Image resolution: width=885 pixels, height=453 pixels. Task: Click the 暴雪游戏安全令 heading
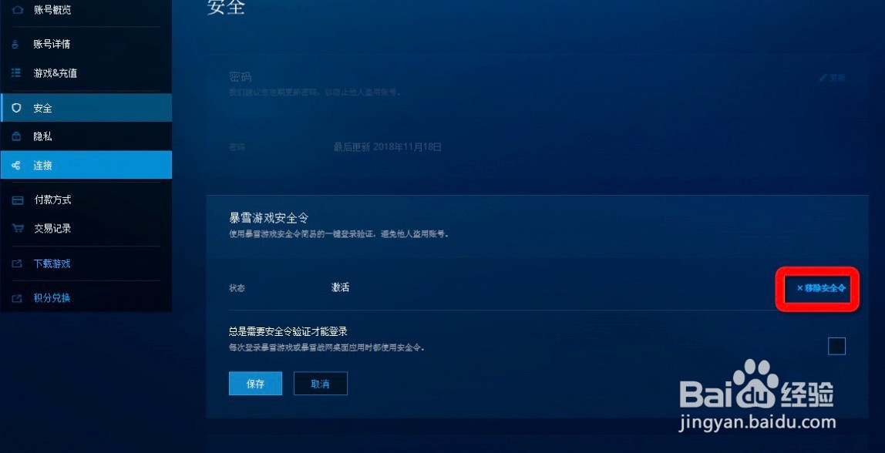[x=268, y=218]
